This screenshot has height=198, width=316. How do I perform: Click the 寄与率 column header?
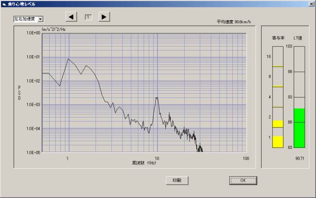coord(278,38)
